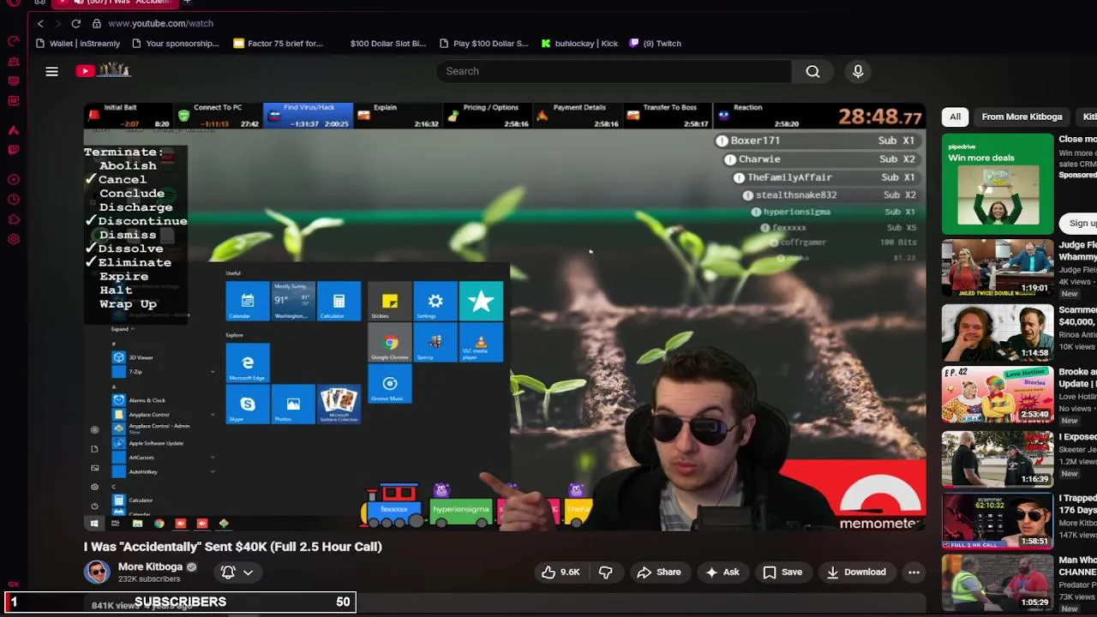Click the Judge Fle... video title in sidebar
Viewport: 1097px width, 617px height.
point(1077,250)
